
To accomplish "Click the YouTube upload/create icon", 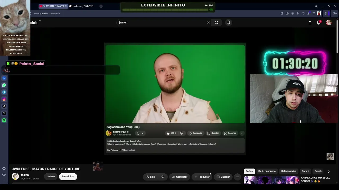I will [x=310, y=22].
